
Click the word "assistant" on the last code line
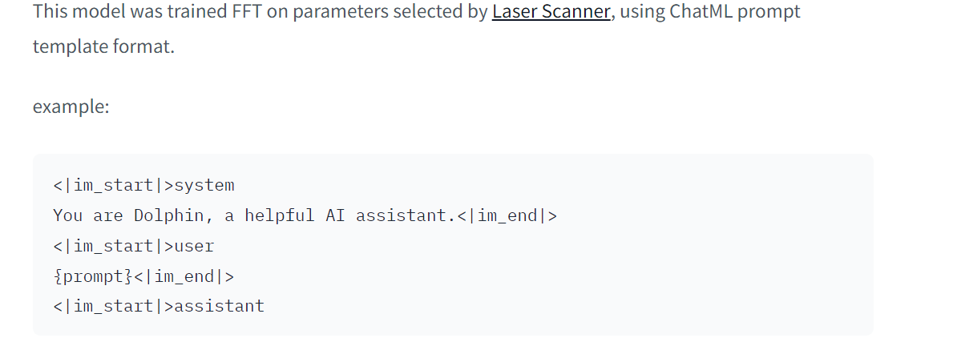pos(220,306)
